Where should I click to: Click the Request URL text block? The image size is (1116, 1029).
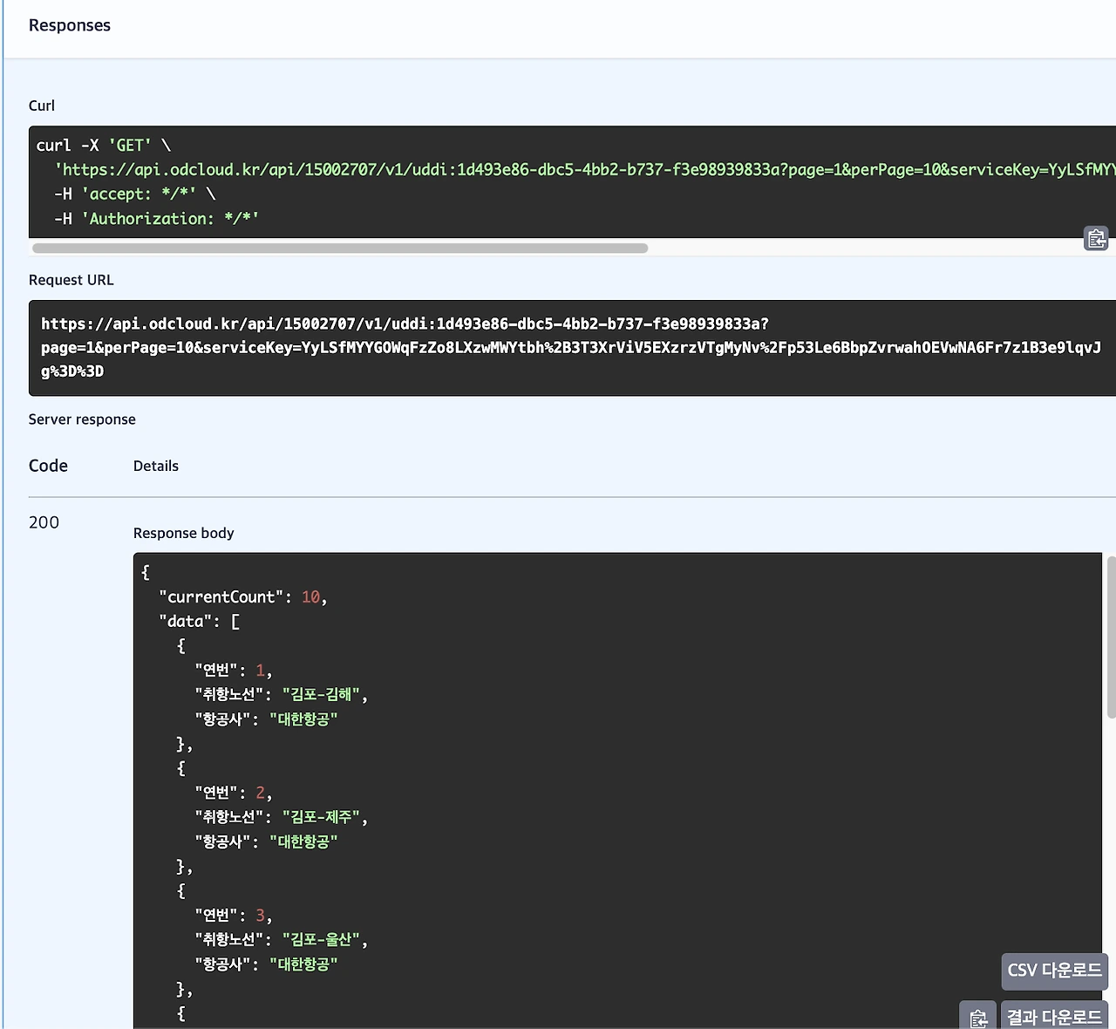click(572, 348)
